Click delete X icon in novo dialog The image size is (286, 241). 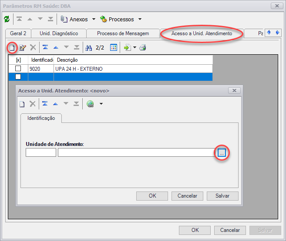click(x=33, y=104)
